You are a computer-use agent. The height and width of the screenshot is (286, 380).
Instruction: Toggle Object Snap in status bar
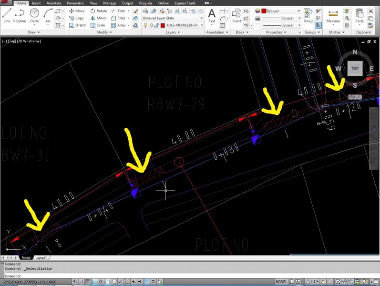107,282
